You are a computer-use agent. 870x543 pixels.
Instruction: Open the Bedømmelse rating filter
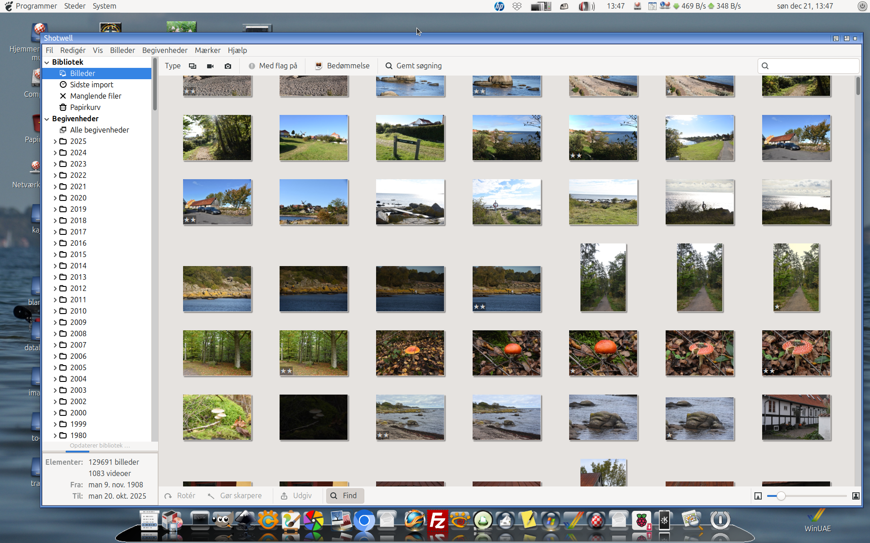(x=343, y=66)
